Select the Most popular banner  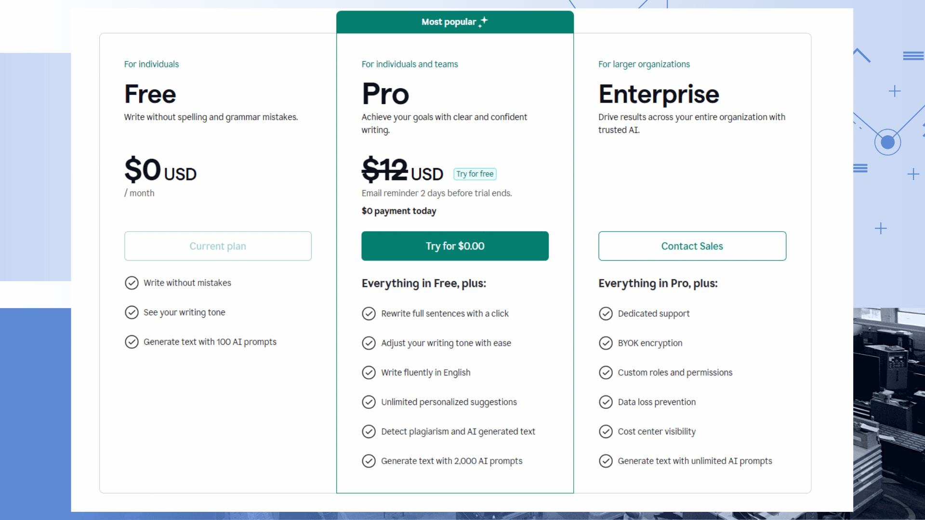click(455, 22)
